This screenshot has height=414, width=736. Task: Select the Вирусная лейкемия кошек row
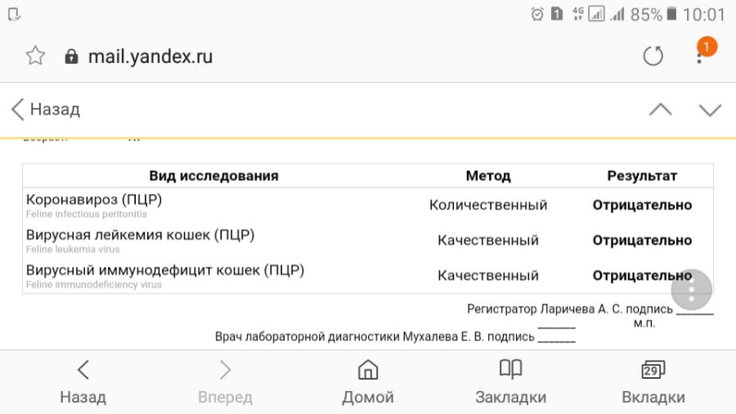pos(368,241)
